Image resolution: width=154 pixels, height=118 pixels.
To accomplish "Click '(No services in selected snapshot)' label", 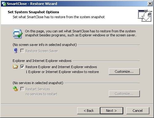I will (x=38, y=83).
